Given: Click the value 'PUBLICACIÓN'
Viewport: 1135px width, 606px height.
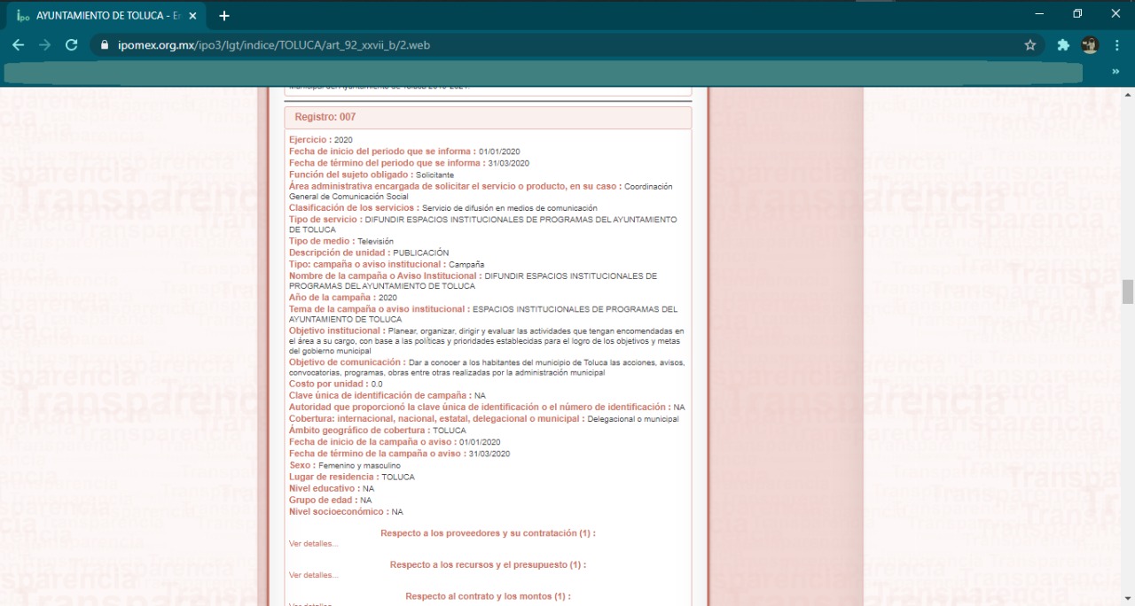Looking at the screenshot, I should tap(421, 252).
